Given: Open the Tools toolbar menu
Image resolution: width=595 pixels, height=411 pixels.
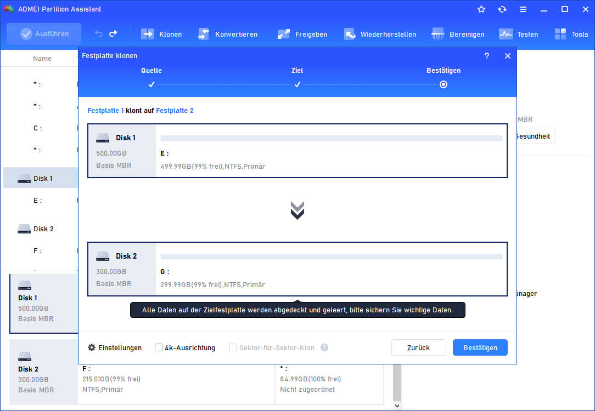Looking at the screenshot, I should 571,34.
